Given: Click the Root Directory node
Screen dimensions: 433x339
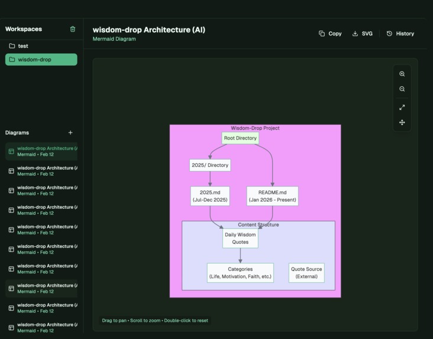Looking at the screenshot, I should (x=240, y=138).
